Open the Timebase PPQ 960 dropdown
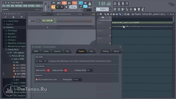Image resolution: width=176 pixels, height=99 pixels. (x=90, y=70)
